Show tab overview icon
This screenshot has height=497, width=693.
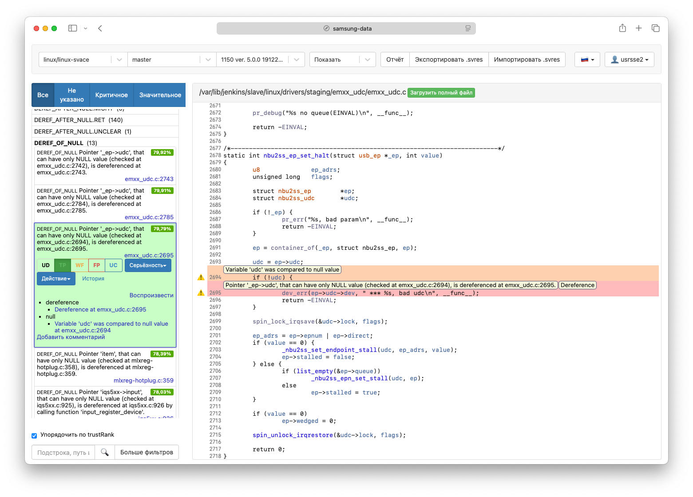[655, 28]
